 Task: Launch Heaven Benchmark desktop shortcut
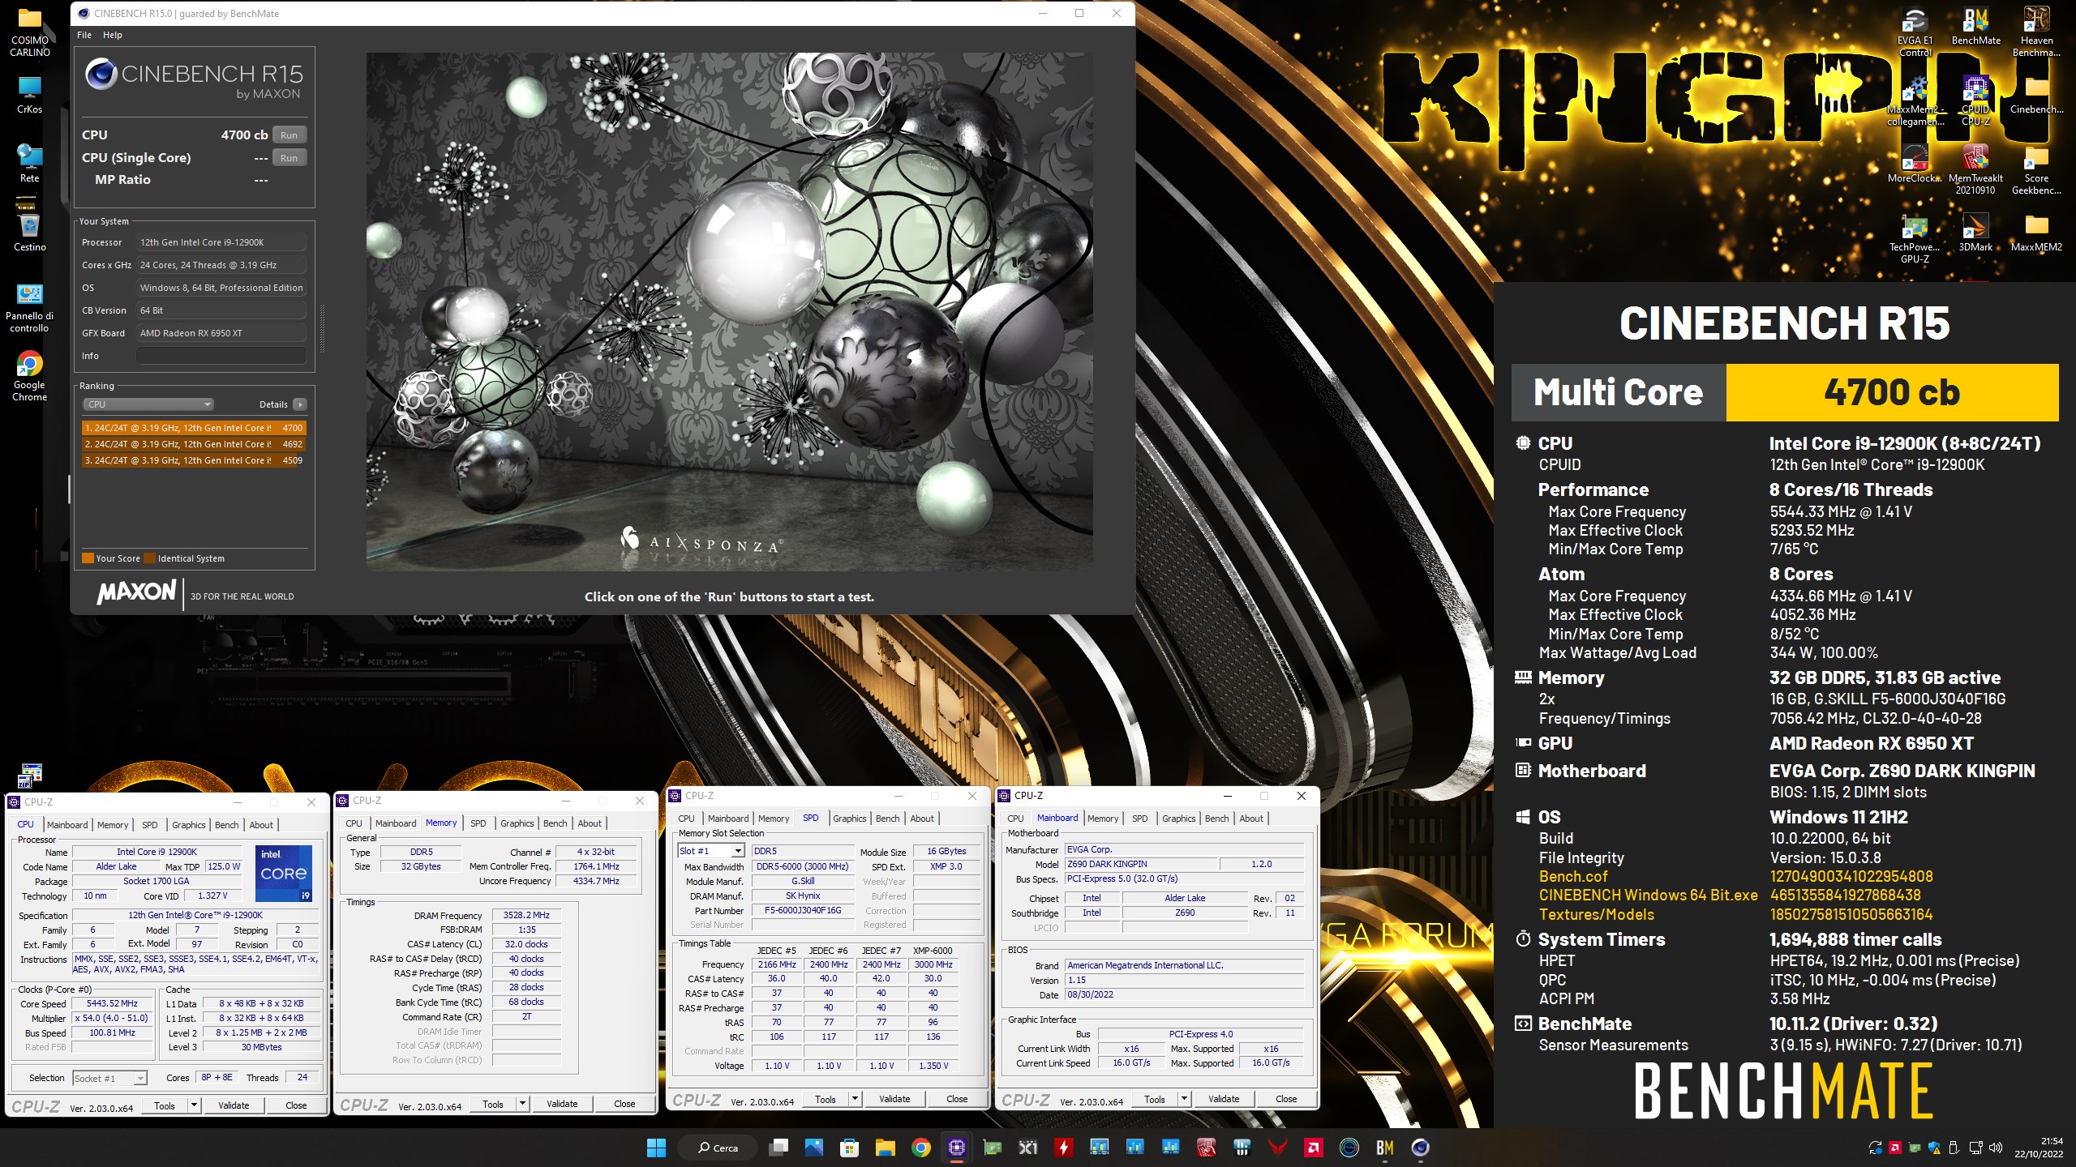point(2036,32)
